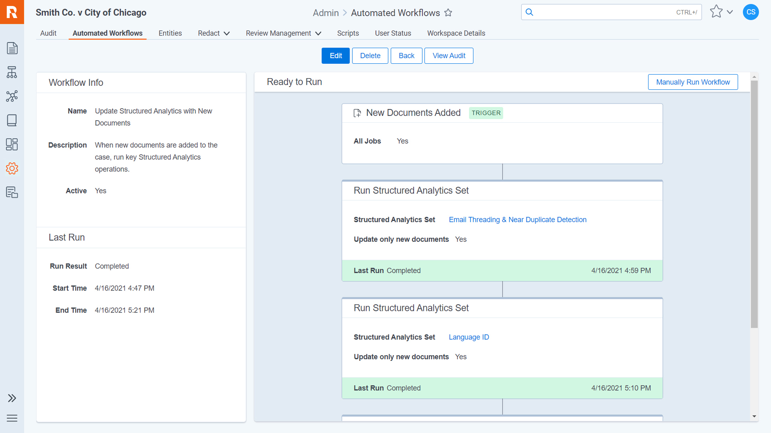
Task: Star the Smith Co. workspace favorite icon
Action: pyautogui.click(x=716, y=12)
